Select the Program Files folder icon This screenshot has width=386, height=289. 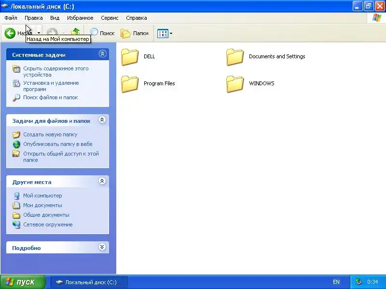click(x=130, y=83)
